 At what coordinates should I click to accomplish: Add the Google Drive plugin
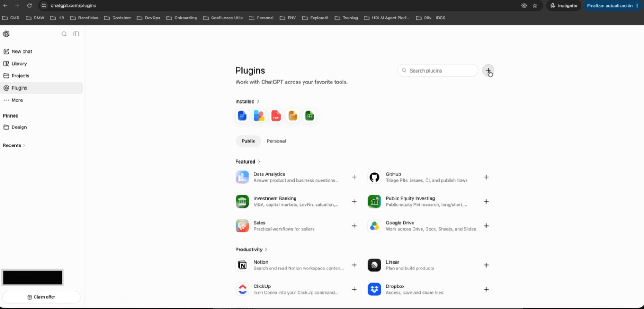click(486, 226)
